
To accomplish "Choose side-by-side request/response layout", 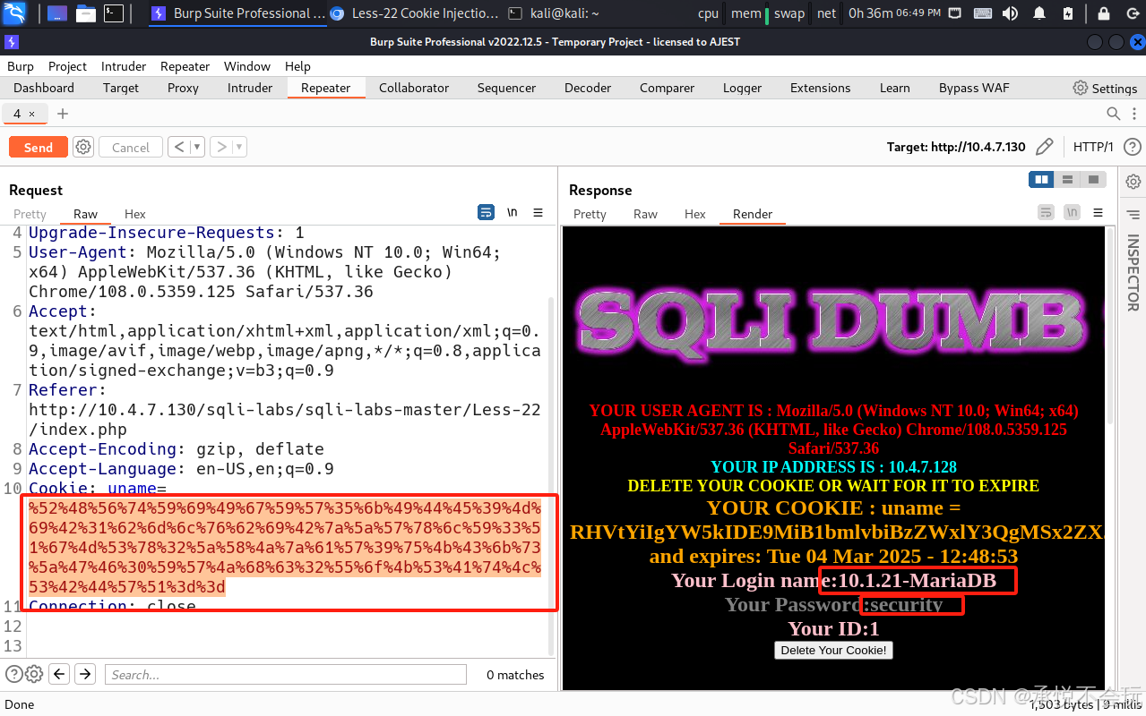I will click(x=1041, y=180).
